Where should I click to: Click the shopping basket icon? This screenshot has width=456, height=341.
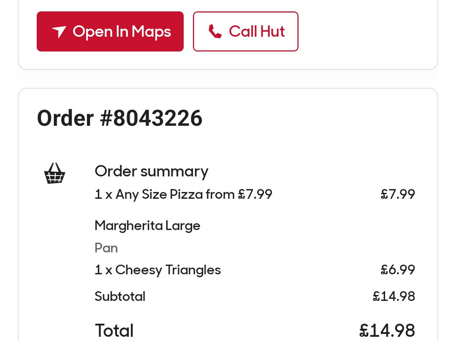(x=54, y=173)
